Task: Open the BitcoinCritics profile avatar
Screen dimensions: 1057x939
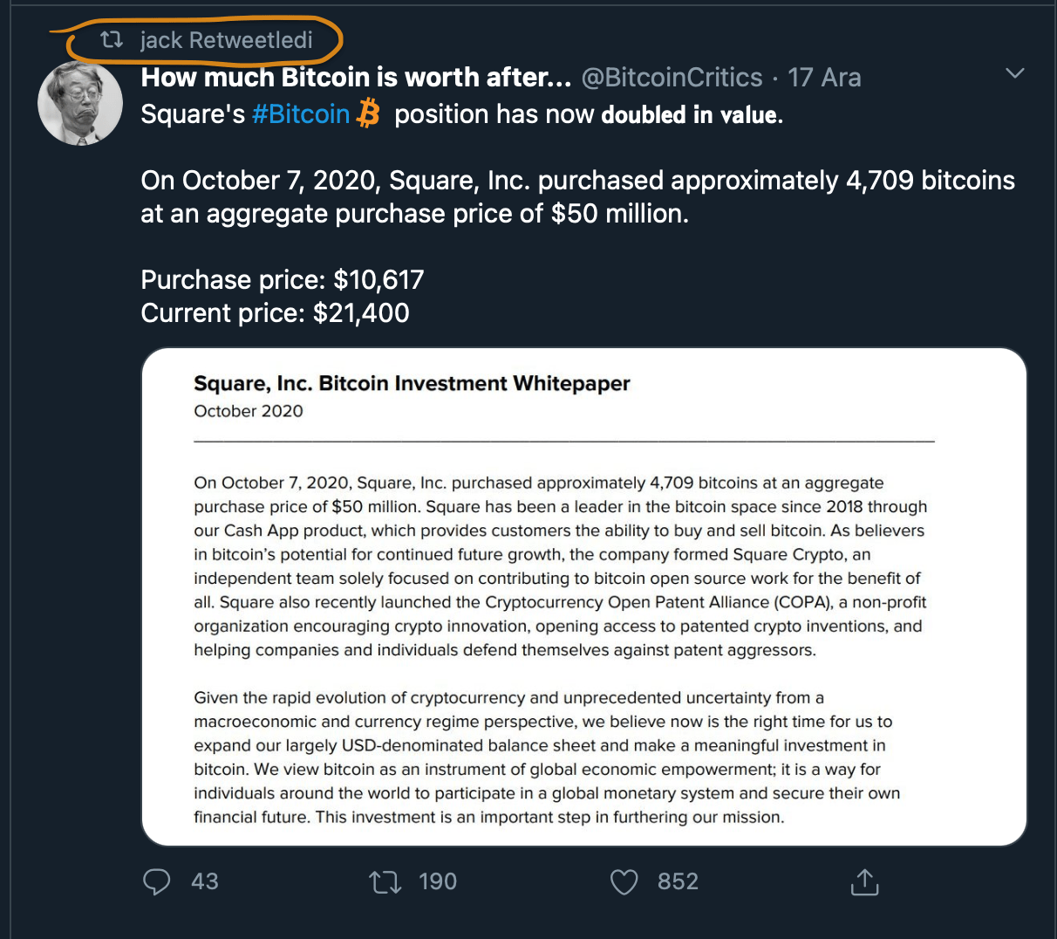Action: 80,103
